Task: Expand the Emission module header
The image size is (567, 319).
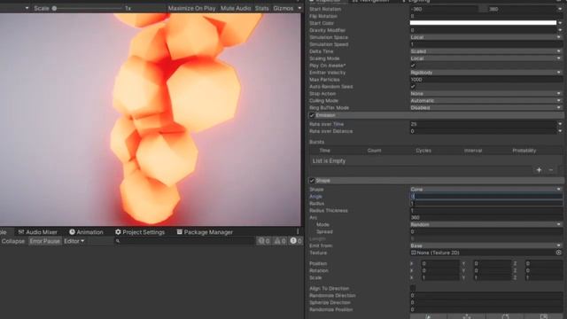Action: click(x=436, y=115)
